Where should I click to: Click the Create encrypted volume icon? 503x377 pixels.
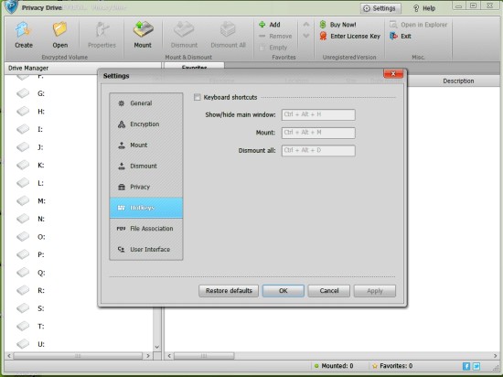24,30
